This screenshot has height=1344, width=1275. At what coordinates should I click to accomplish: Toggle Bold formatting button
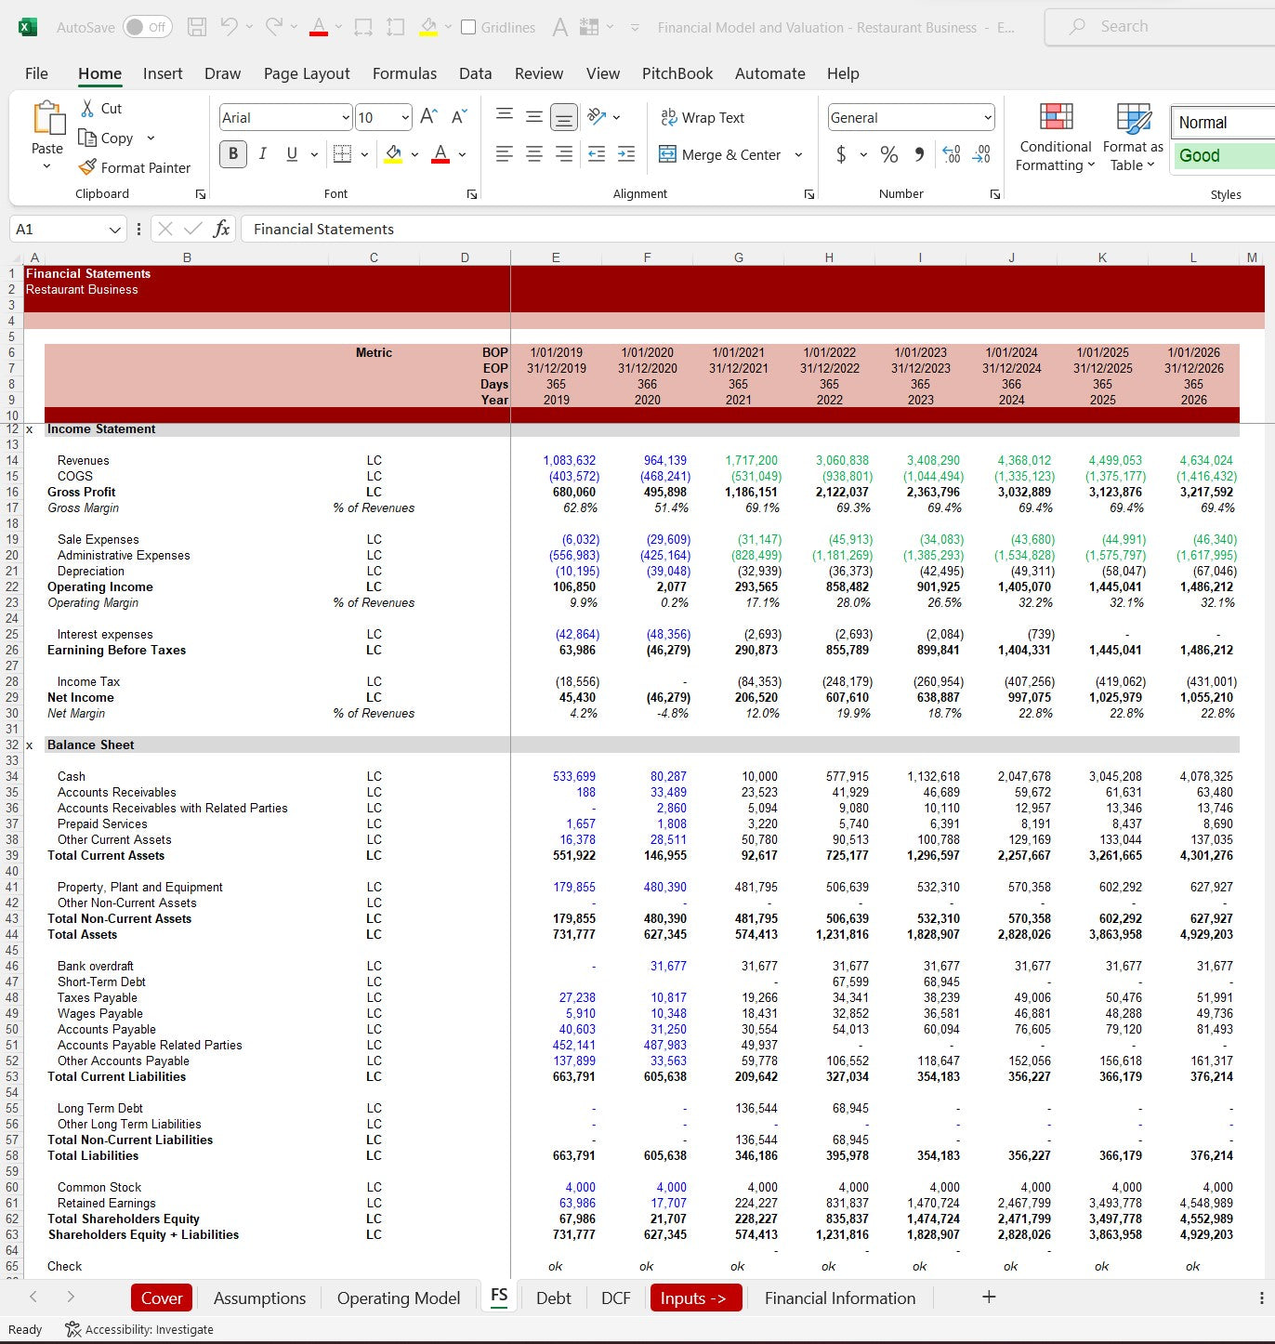[233, 154]
